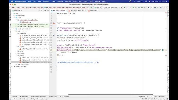Image resolution: width=178 pixels, height=100 pixels.
Task: Open the Profiler tool window
Action: click(x=53, y=97)
